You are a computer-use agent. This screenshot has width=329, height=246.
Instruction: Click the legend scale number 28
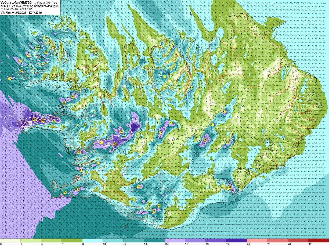289,244
